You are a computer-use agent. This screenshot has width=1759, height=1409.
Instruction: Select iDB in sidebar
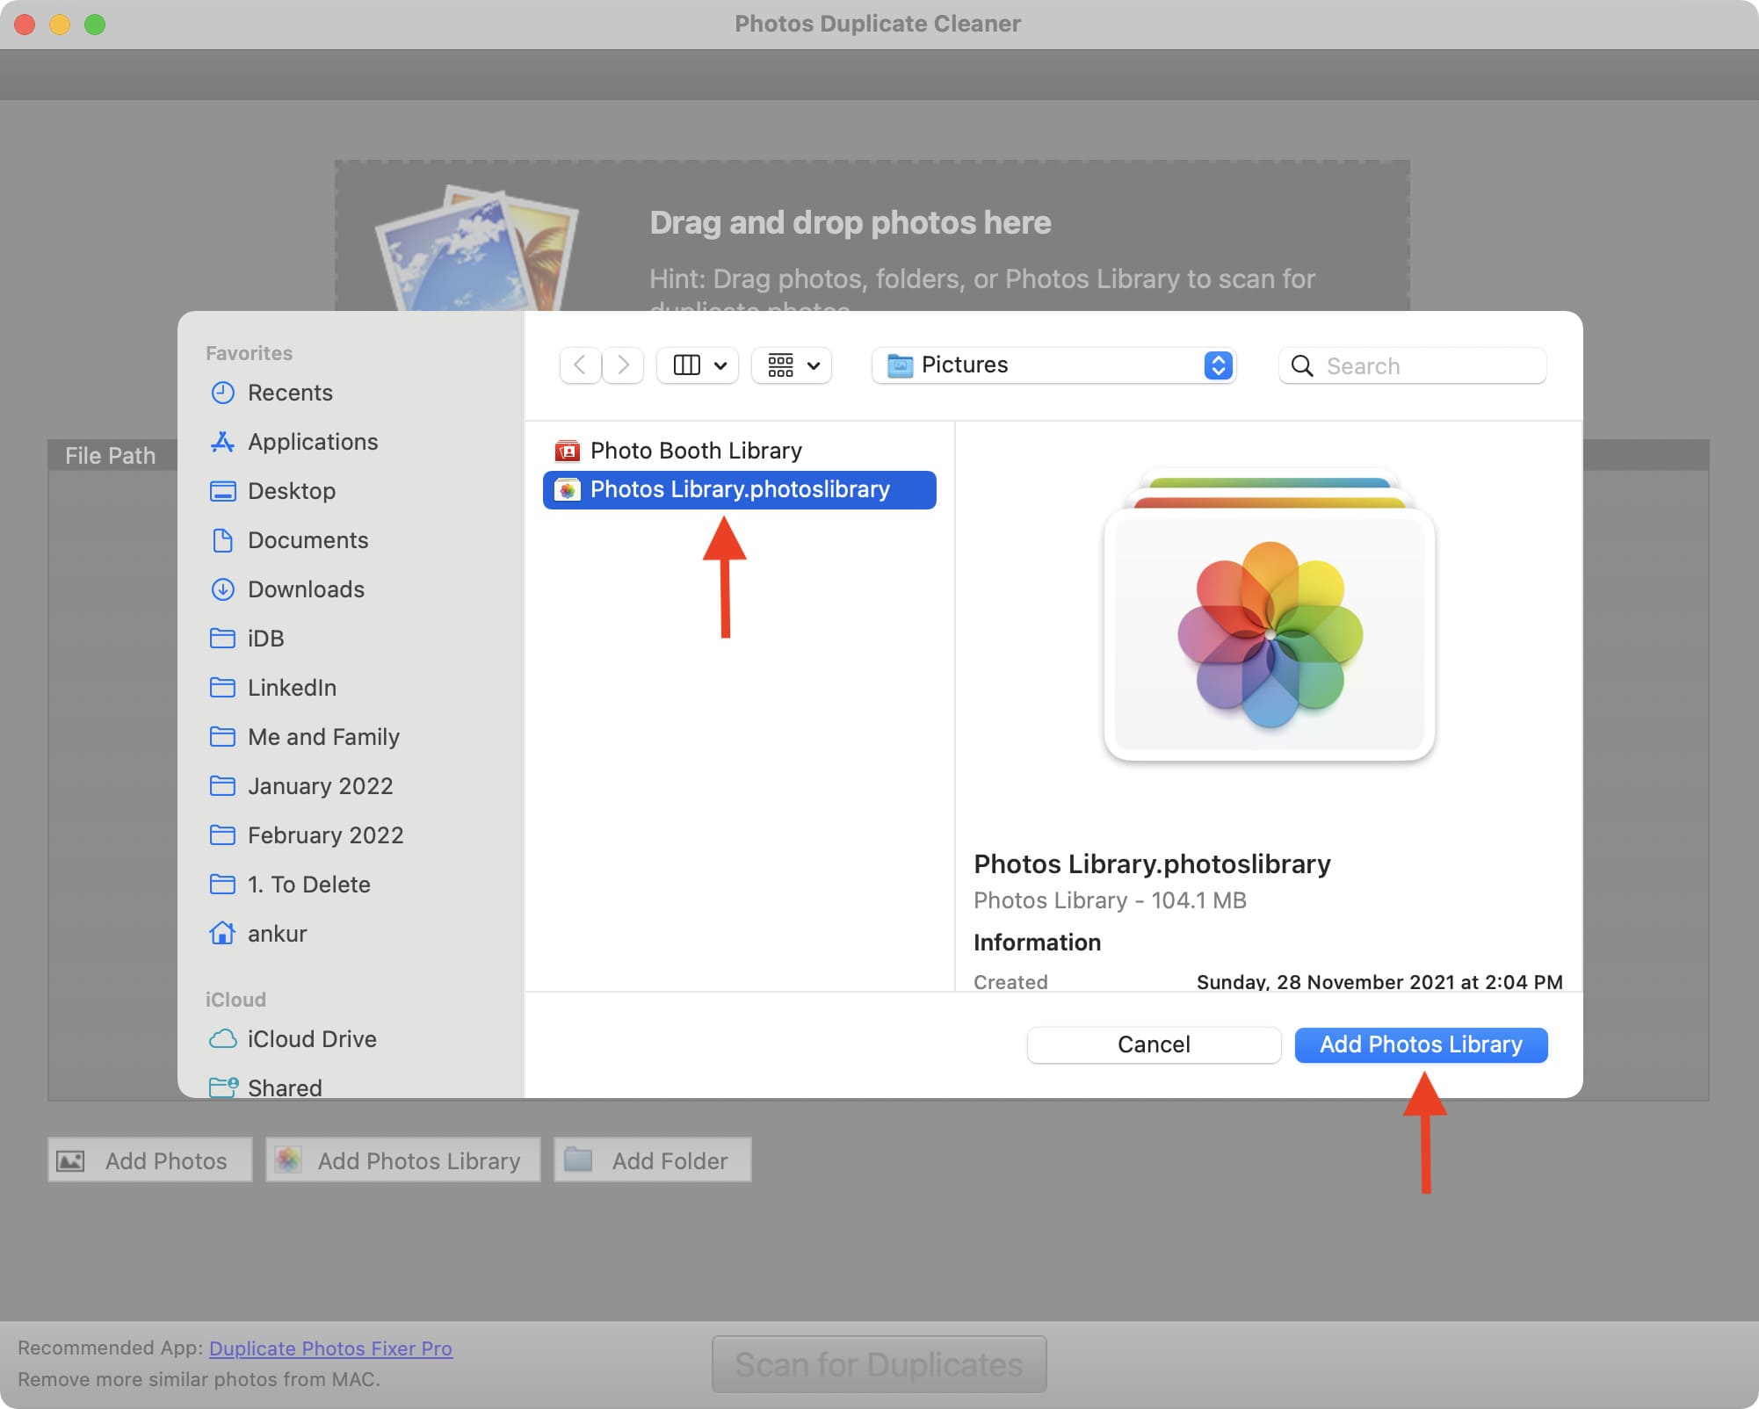tap(351, 639)
